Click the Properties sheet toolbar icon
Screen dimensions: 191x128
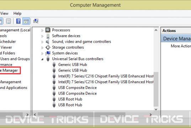[9, 21]
